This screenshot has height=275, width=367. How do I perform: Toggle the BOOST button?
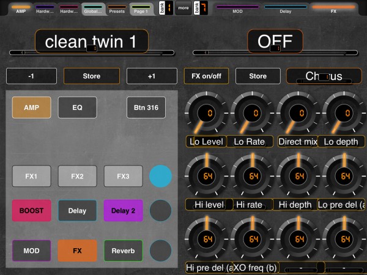click(x=32, y=210)
